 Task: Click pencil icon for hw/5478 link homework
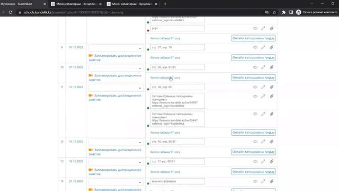pos(263,96)
